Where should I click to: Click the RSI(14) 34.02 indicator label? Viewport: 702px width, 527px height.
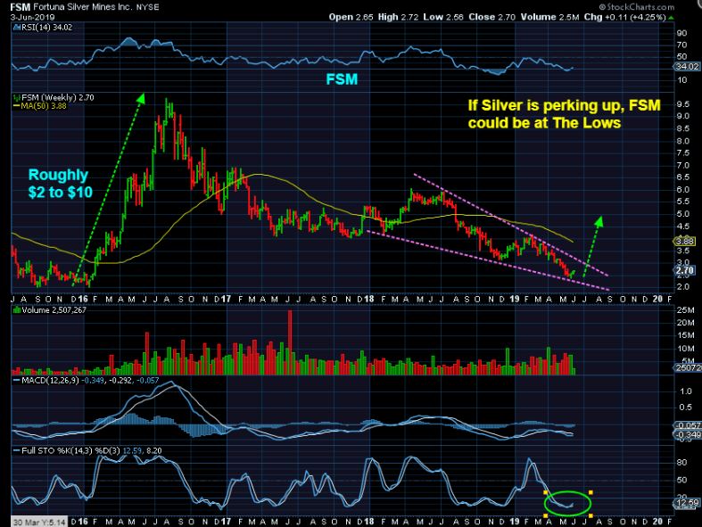[46, 28]
